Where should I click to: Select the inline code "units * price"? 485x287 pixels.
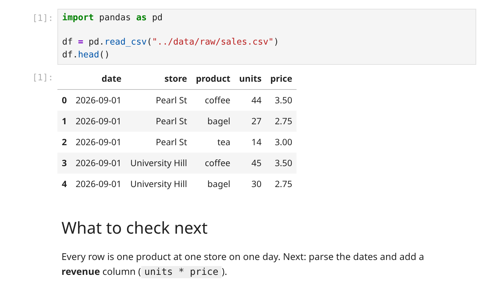[x=181, y=272]
